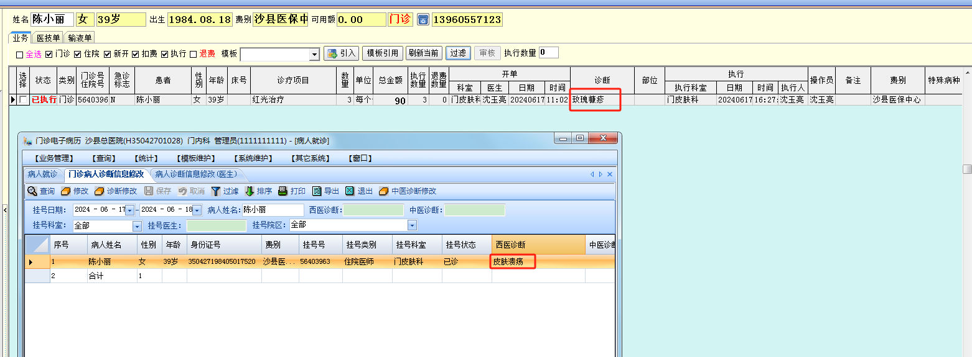Open the 门诊病人诊断信息修改 tab

(x=106, y=174)
